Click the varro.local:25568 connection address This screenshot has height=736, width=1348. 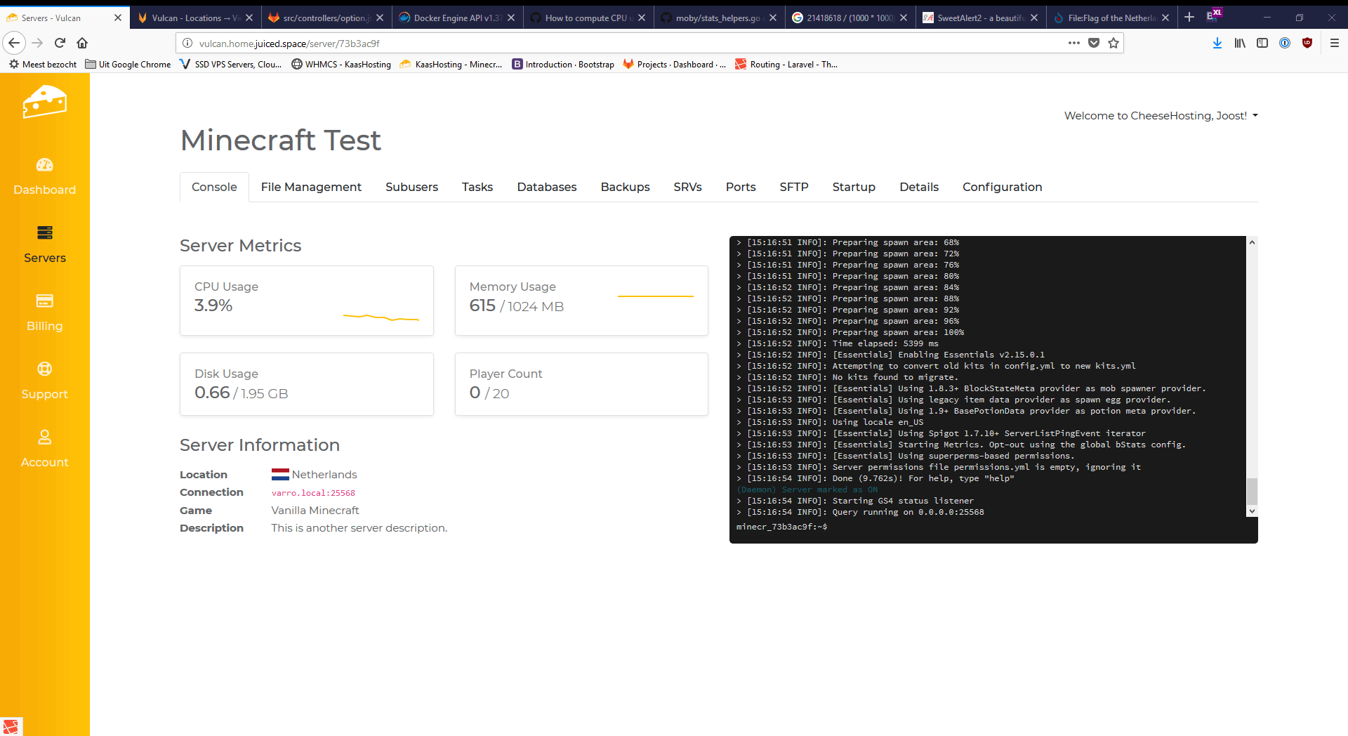pyautogui.click(x=313, y=493)
